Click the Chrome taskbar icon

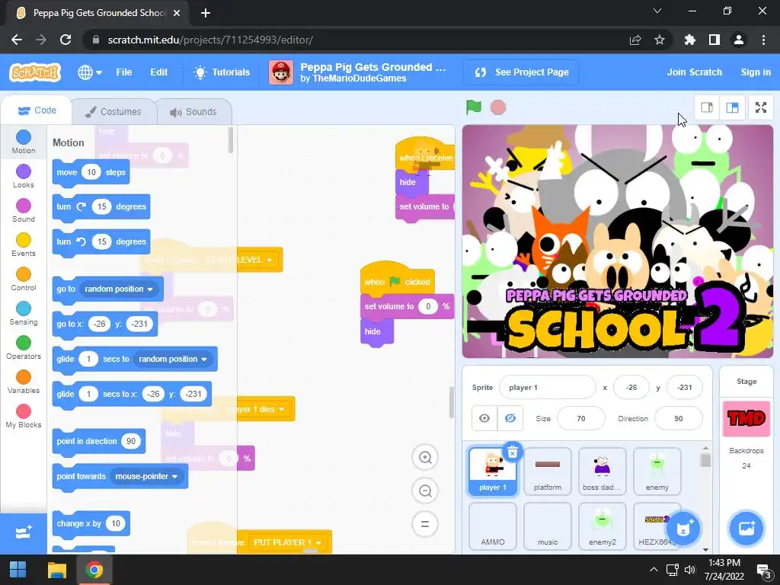coord(94,570)
